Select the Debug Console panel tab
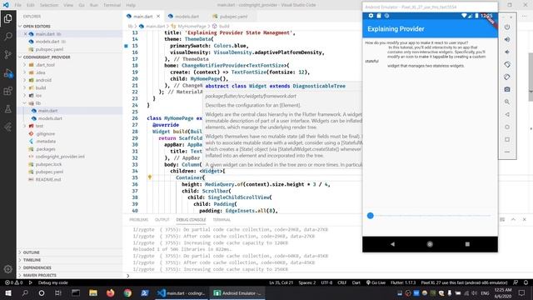 [x=191, y=220]
